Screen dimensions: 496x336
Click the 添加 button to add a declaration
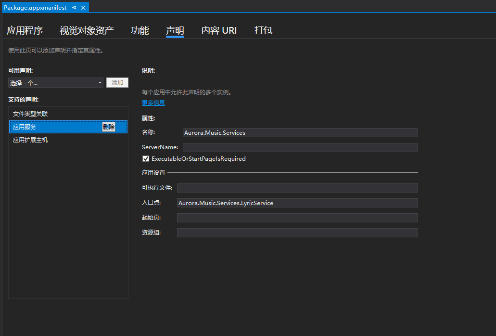[117, 82]
